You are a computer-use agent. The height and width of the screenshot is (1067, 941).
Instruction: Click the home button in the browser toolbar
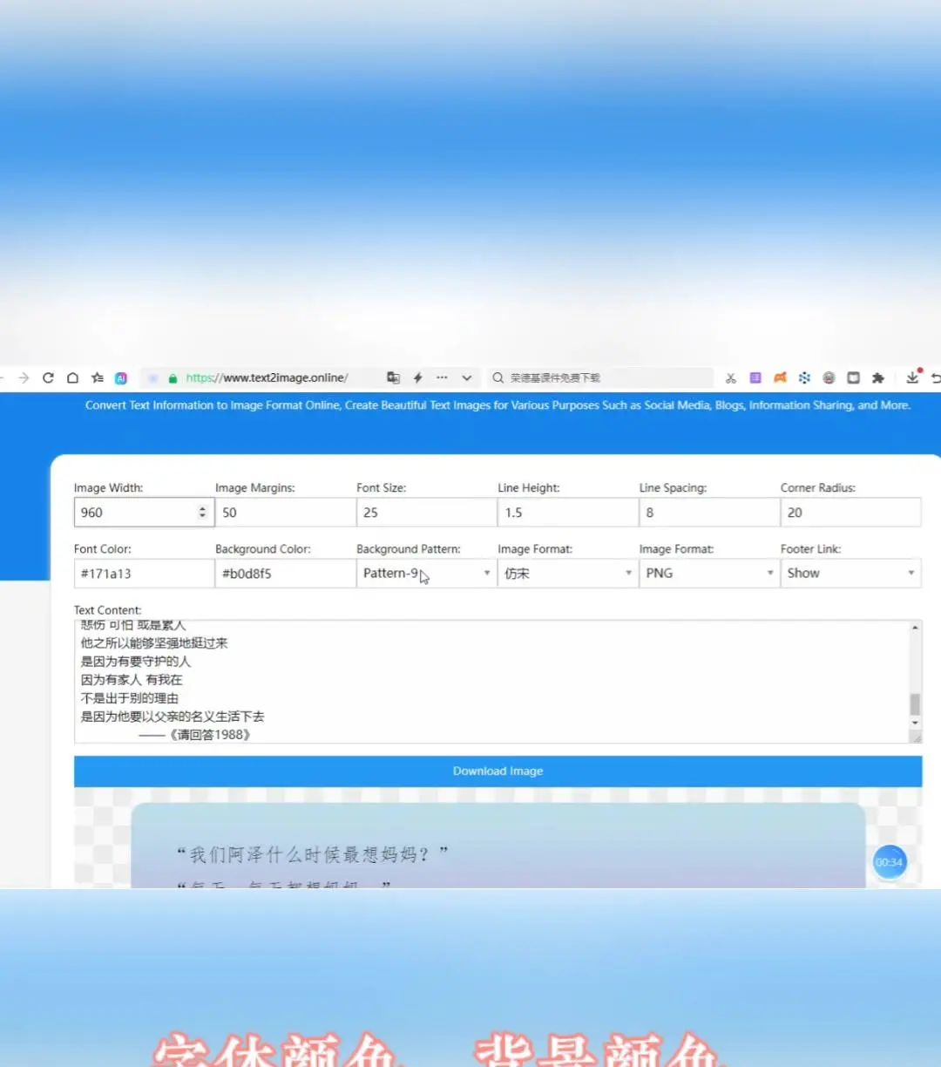(72, 377)
